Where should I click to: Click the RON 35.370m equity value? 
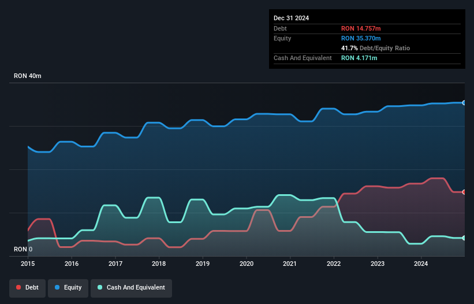coord(361,38)
